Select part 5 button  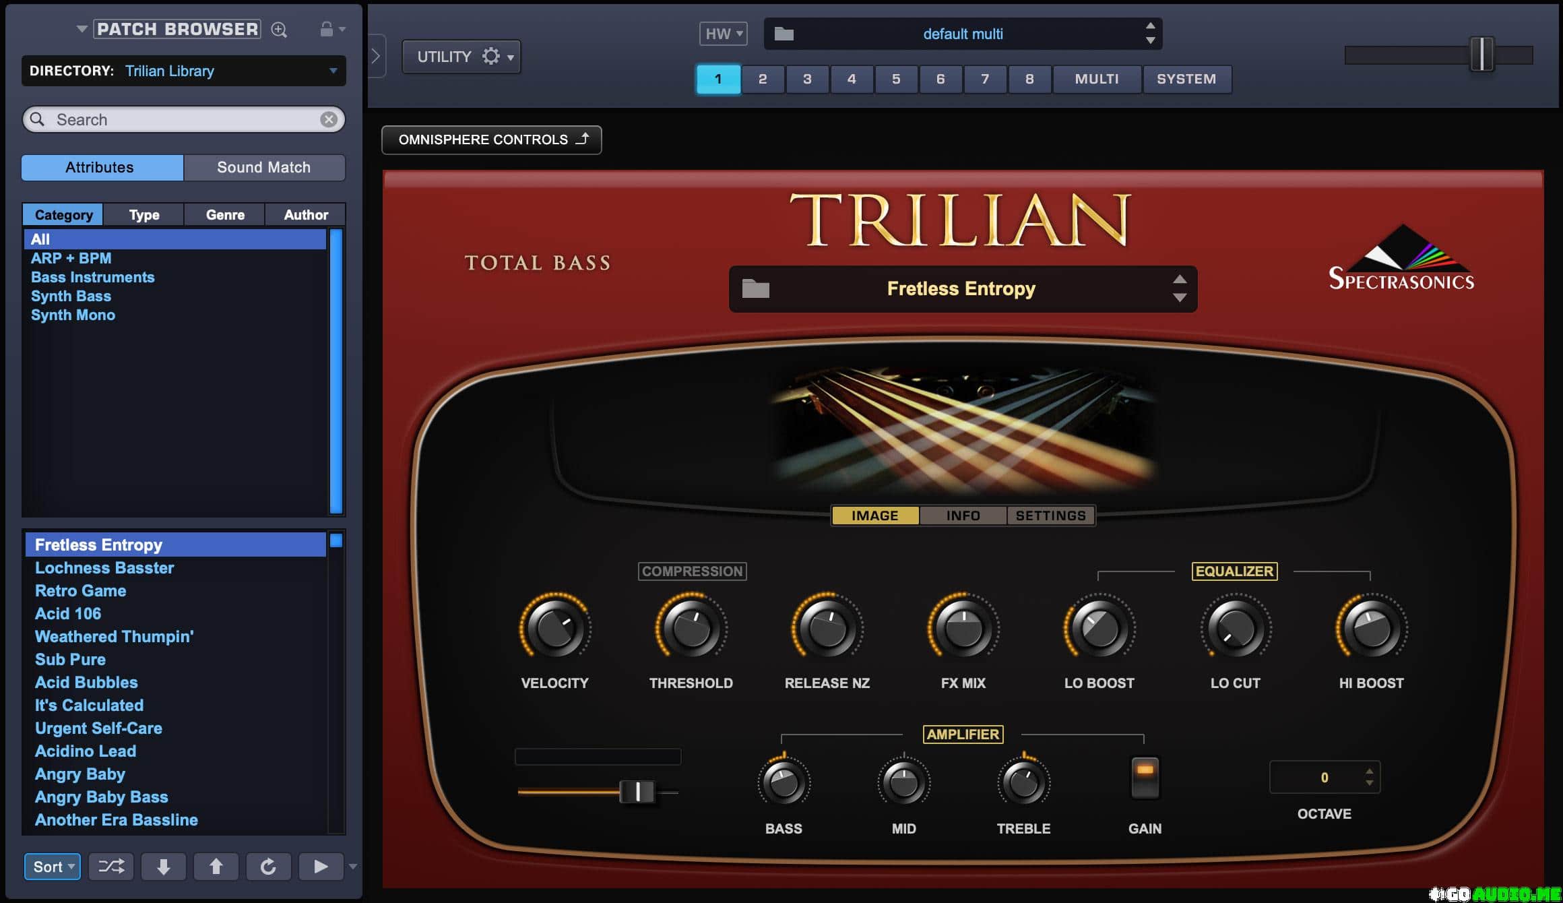pos(896,79)
